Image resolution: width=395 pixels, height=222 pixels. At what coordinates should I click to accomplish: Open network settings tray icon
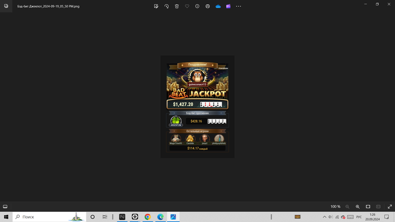(x=337, y=217)
